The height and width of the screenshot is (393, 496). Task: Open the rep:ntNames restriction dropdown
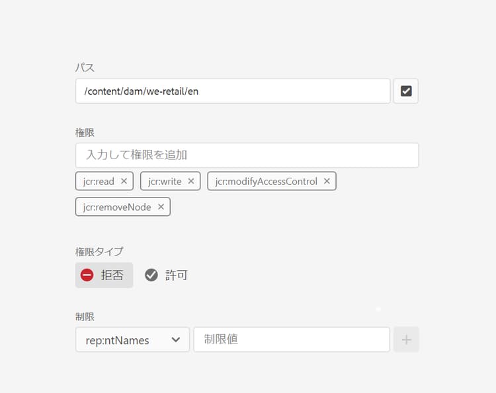(132, 339)
